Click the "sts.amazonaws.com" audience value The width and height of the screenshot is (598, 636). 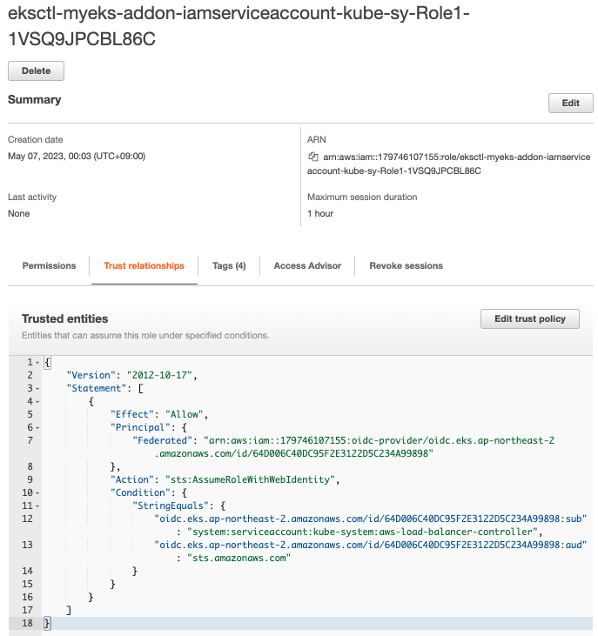[x=239, y=558]
